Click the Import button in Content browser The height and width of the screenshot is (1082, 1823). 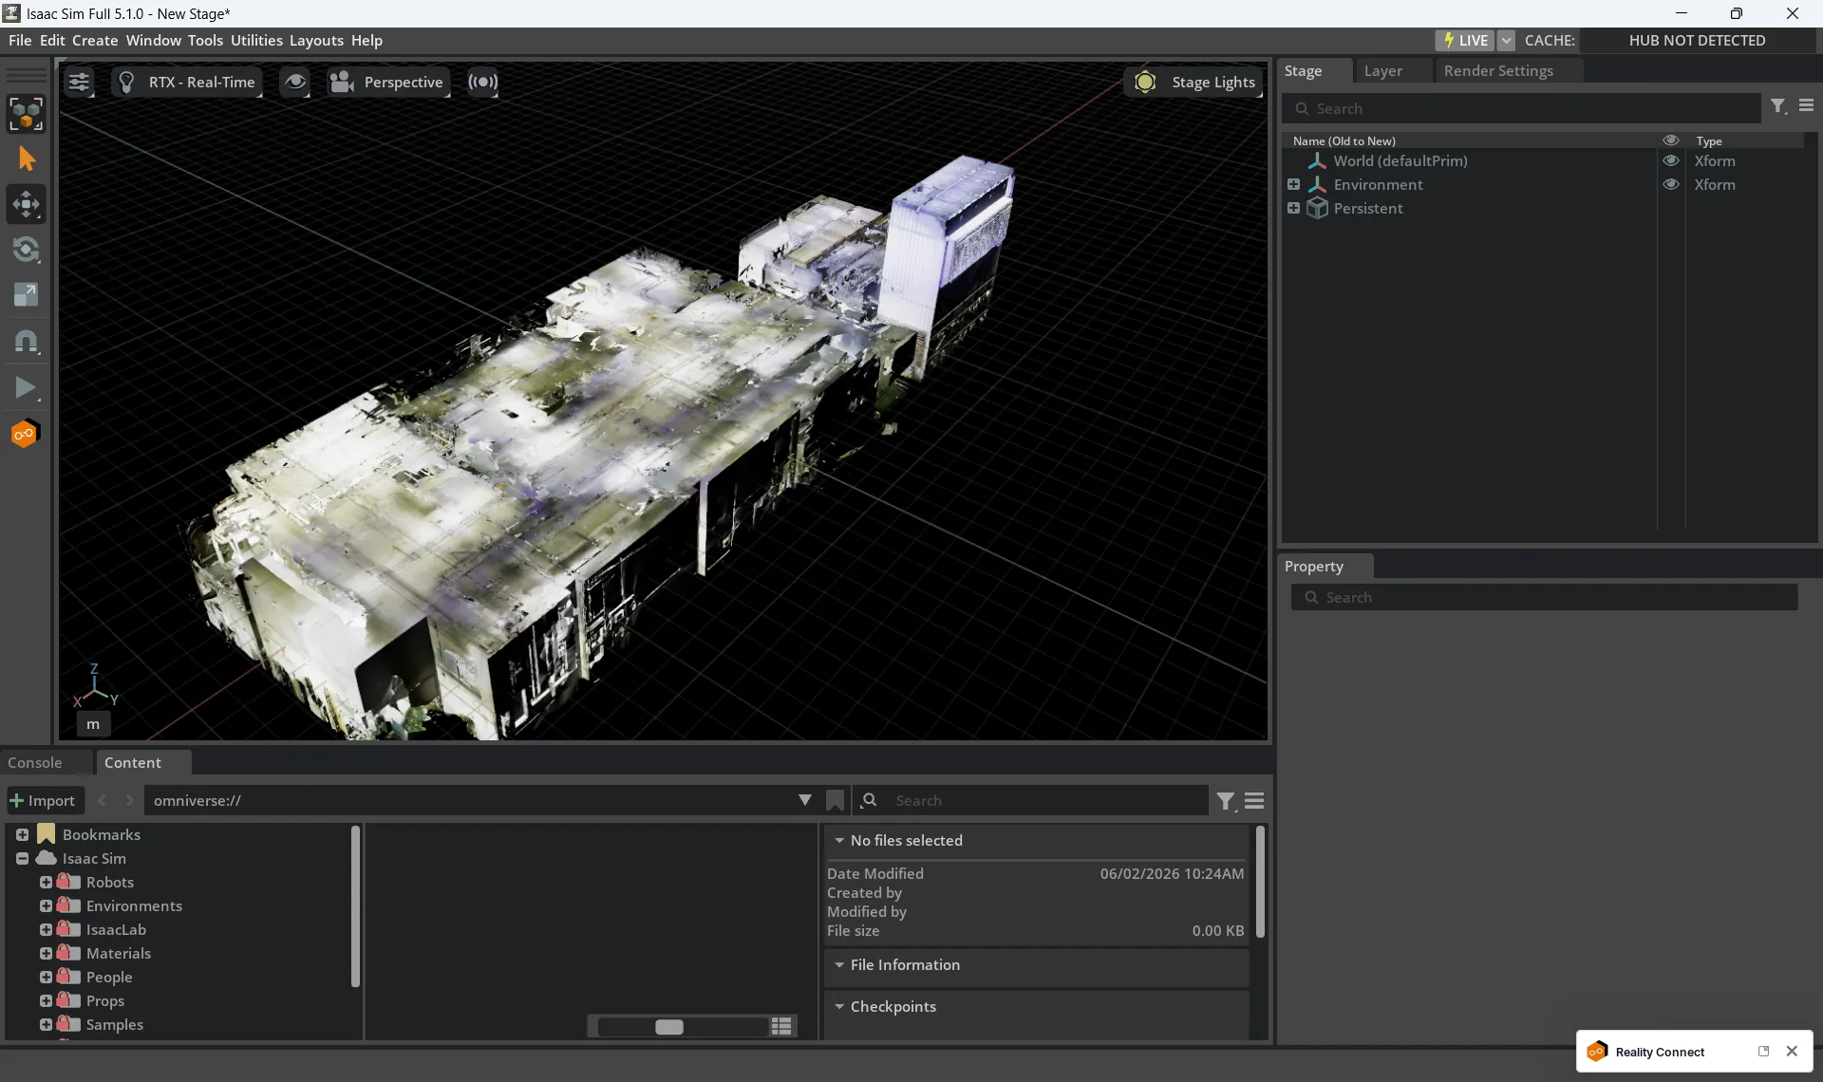click(45, 801)
